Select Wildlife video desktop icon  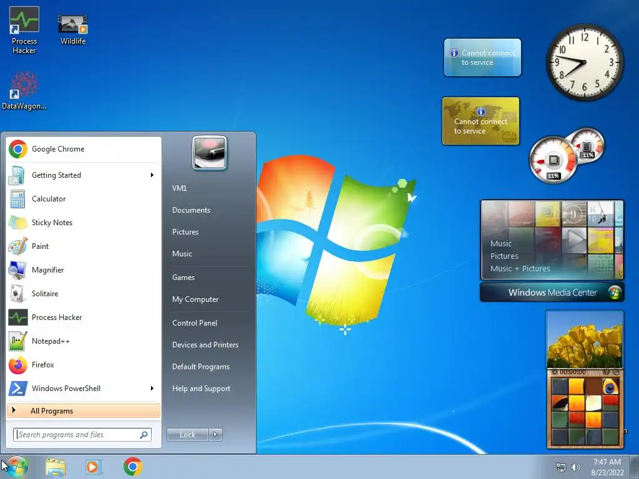(x=73, y=29)
